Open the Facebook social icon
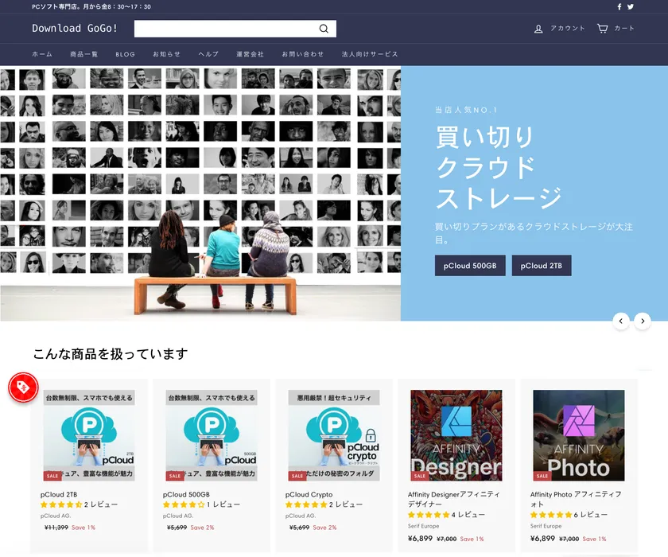This screenshot has width=668, height=557. tap(619, 6)
